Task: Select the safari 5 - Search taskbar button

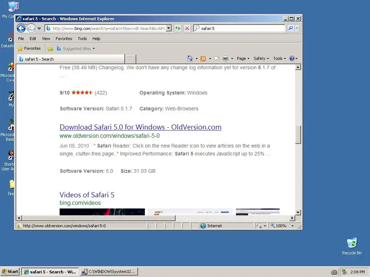Action: click(x=50, y=272)
